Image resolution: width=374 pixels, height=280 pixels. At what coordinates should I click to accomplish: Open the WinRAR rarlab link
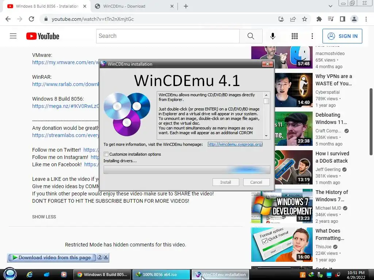(66, 84)
